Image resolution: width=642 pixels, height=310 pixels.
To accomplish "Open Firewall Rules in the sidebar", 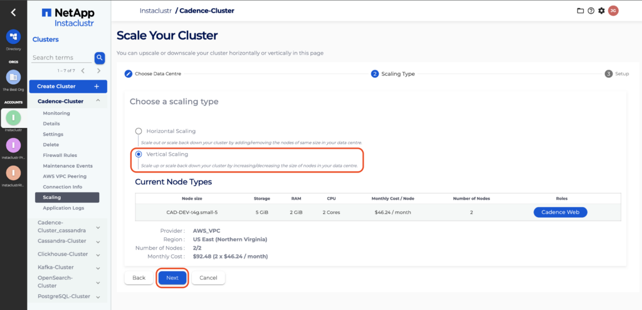I will point(60,155).
